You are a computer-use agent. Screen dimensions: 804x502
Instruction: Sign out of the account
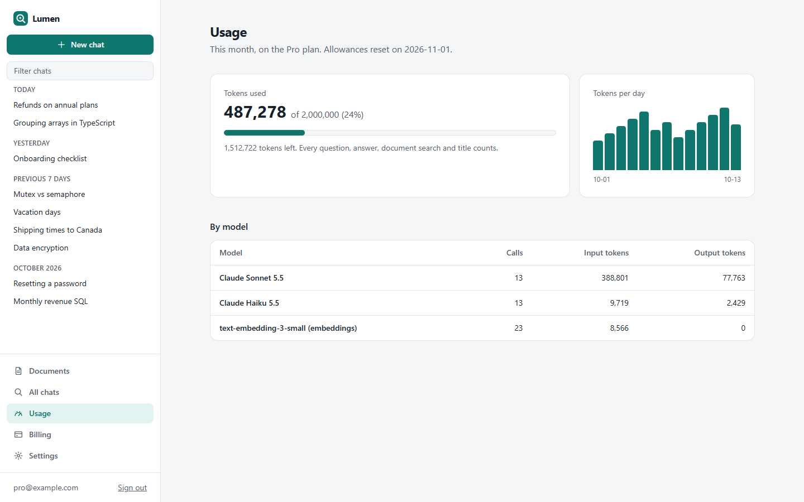tap(132, 487)
